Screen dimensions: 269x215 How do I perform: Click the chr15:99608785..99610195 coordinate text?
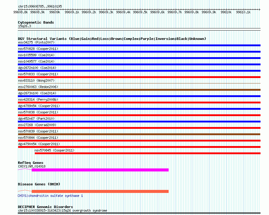pos(40,6)
